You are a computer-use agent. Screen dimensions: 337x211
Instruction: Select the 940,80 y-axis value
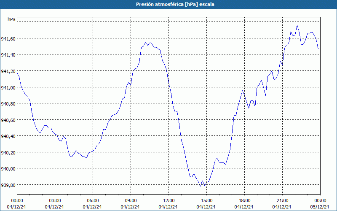coord(8,104)
